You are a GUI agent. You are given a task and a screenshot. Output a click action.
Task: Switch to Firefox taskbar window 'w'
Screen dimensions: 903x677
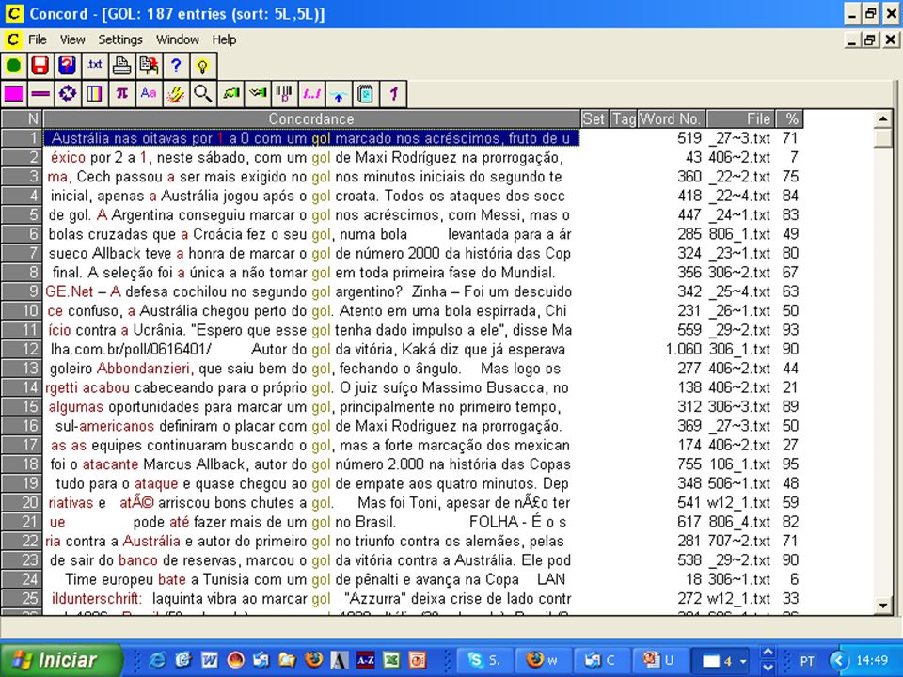(x=545, y=660)
